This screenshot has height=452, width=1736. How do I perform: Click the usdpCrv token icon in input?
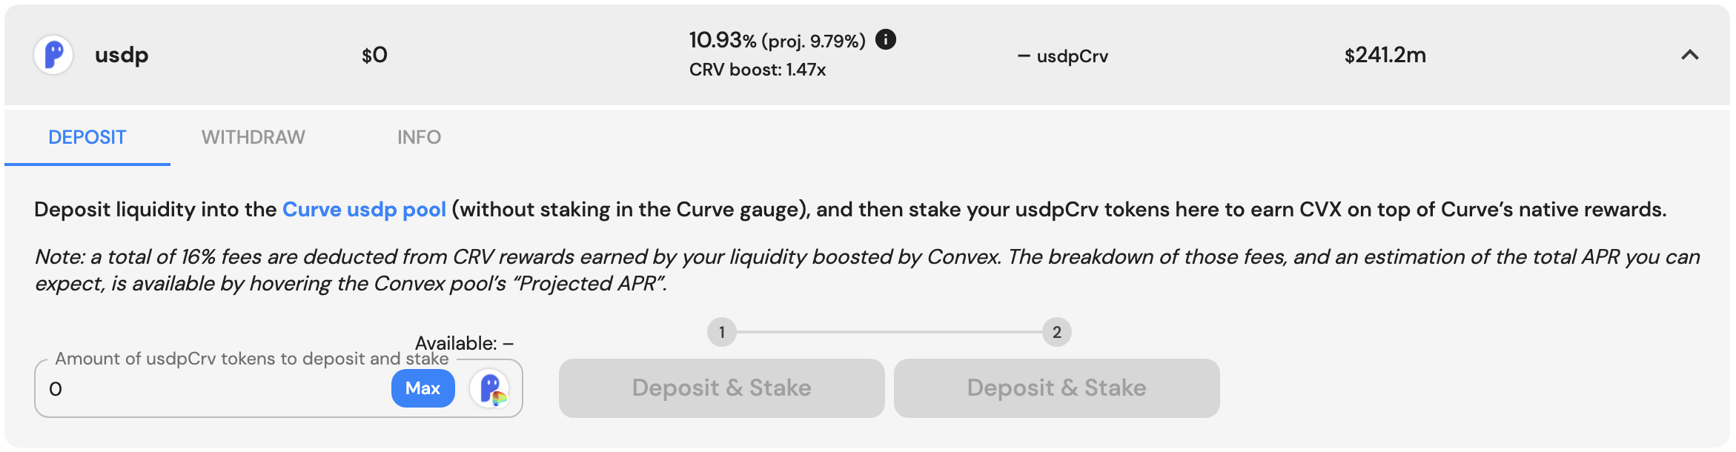coord(490,388)
